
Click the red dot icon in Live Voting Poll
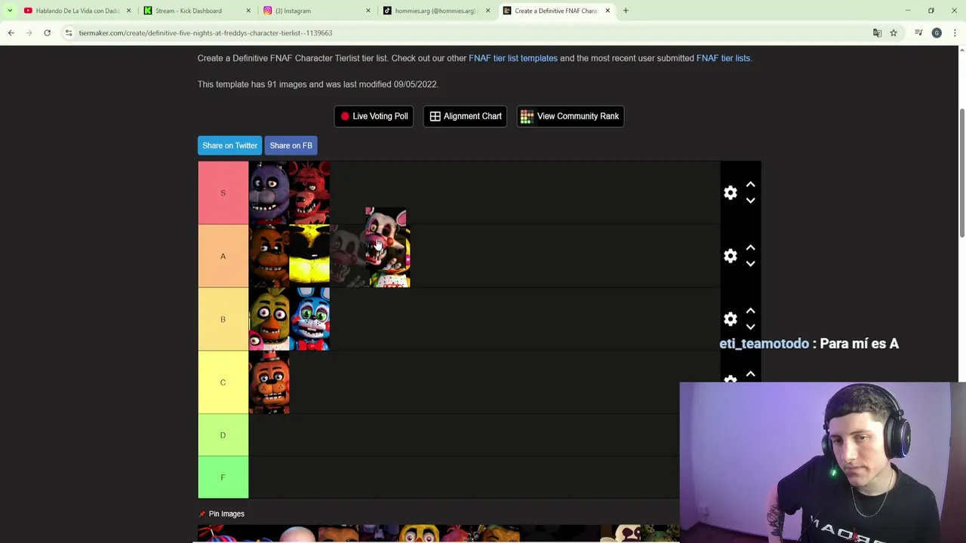(x=345, y=116)
